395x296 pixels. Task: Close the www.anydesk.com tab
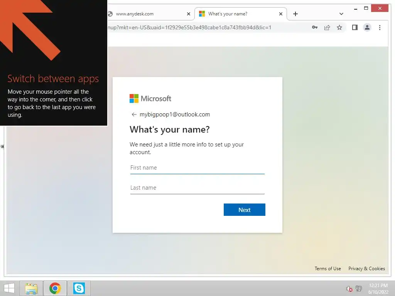pos(188,14)
